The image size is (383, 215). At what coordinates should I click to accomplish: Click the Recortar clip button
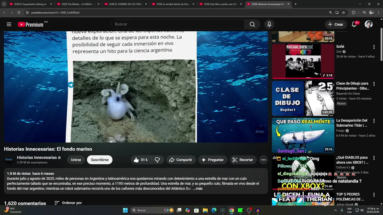pos(243,160)
